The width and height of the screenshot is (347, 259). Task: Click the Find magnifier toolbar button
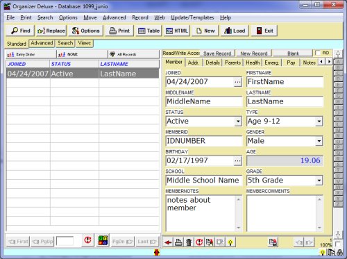pyautogui.click(x=20, y=31)
